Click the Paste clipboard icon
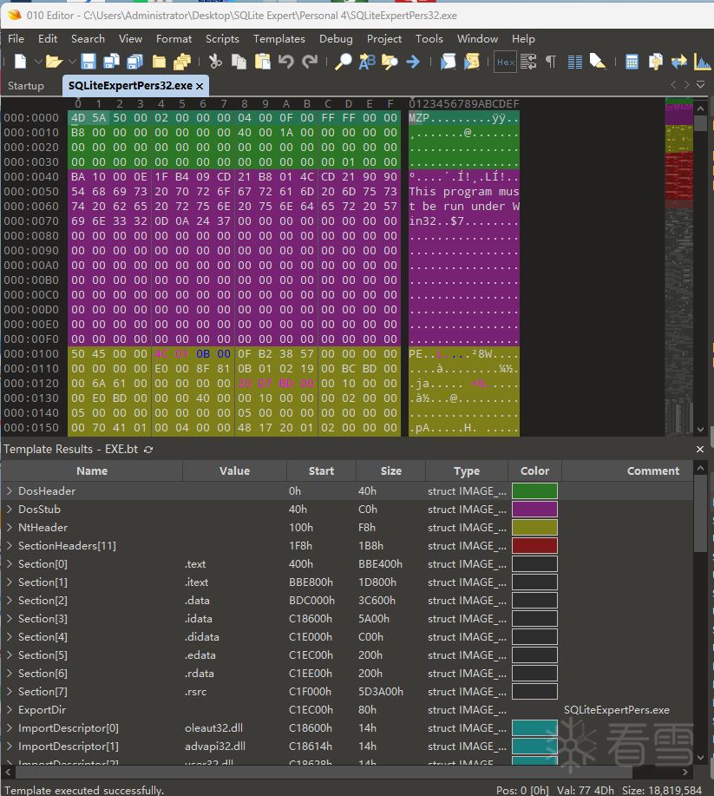Image resolution: width=714 pixels, height=796 pixels. click(261, 62)
